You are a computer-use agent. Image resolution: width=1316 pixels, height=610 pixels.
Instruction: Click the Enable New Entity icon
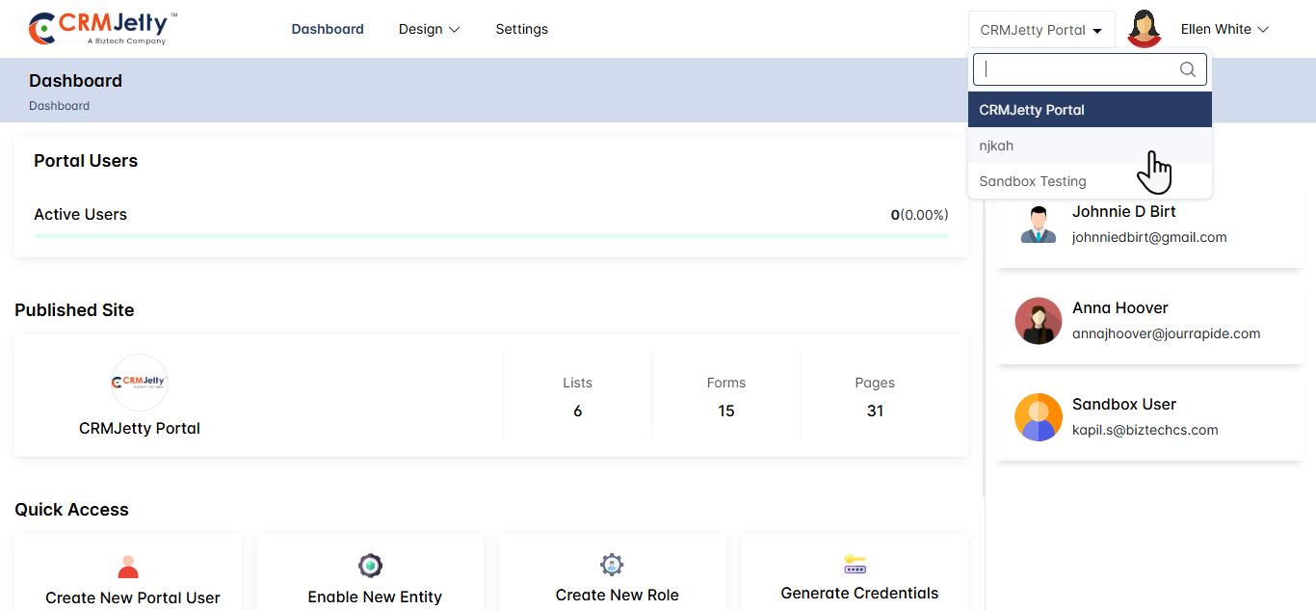click(x=370, y=566)
